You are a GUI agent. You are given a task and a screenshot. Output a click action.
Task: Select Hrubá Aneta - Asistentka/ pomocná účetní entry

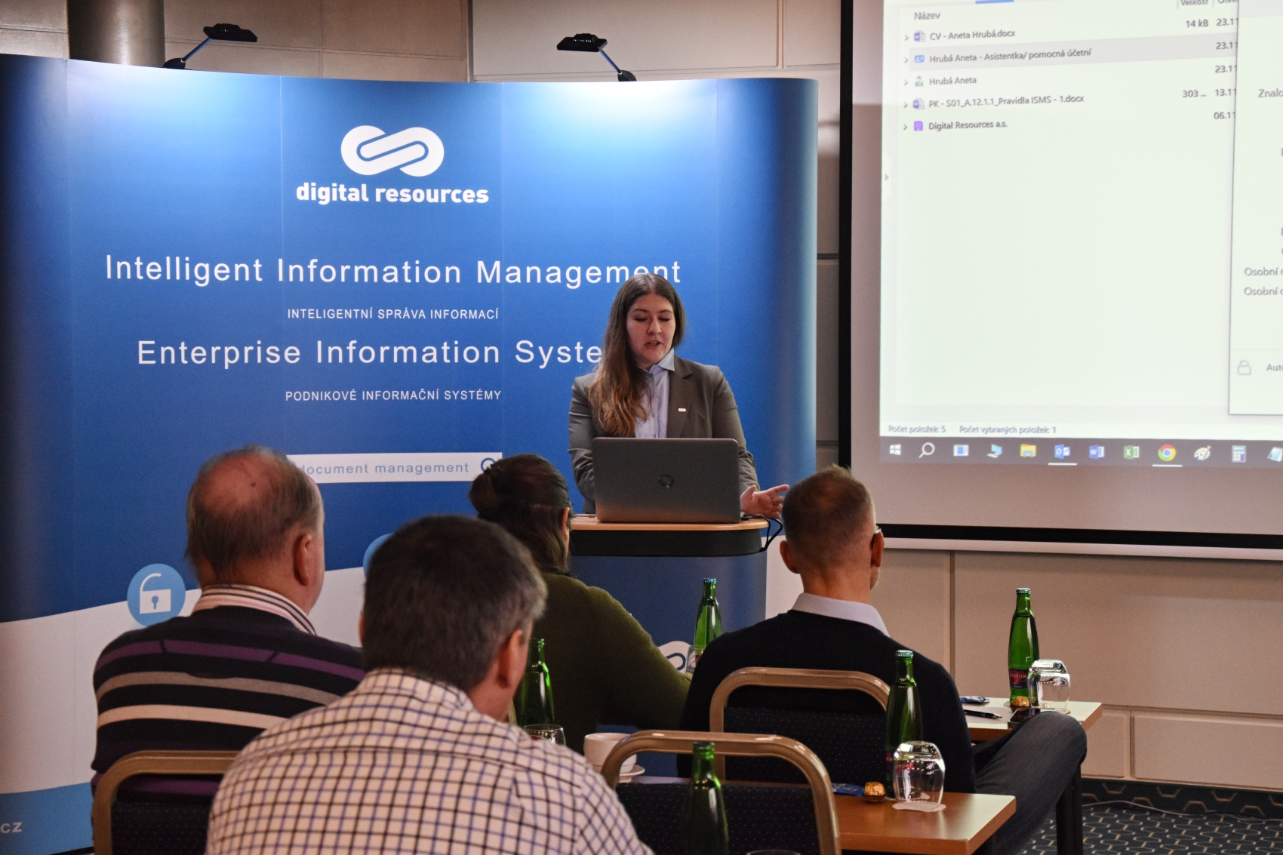click(1010, 56)
